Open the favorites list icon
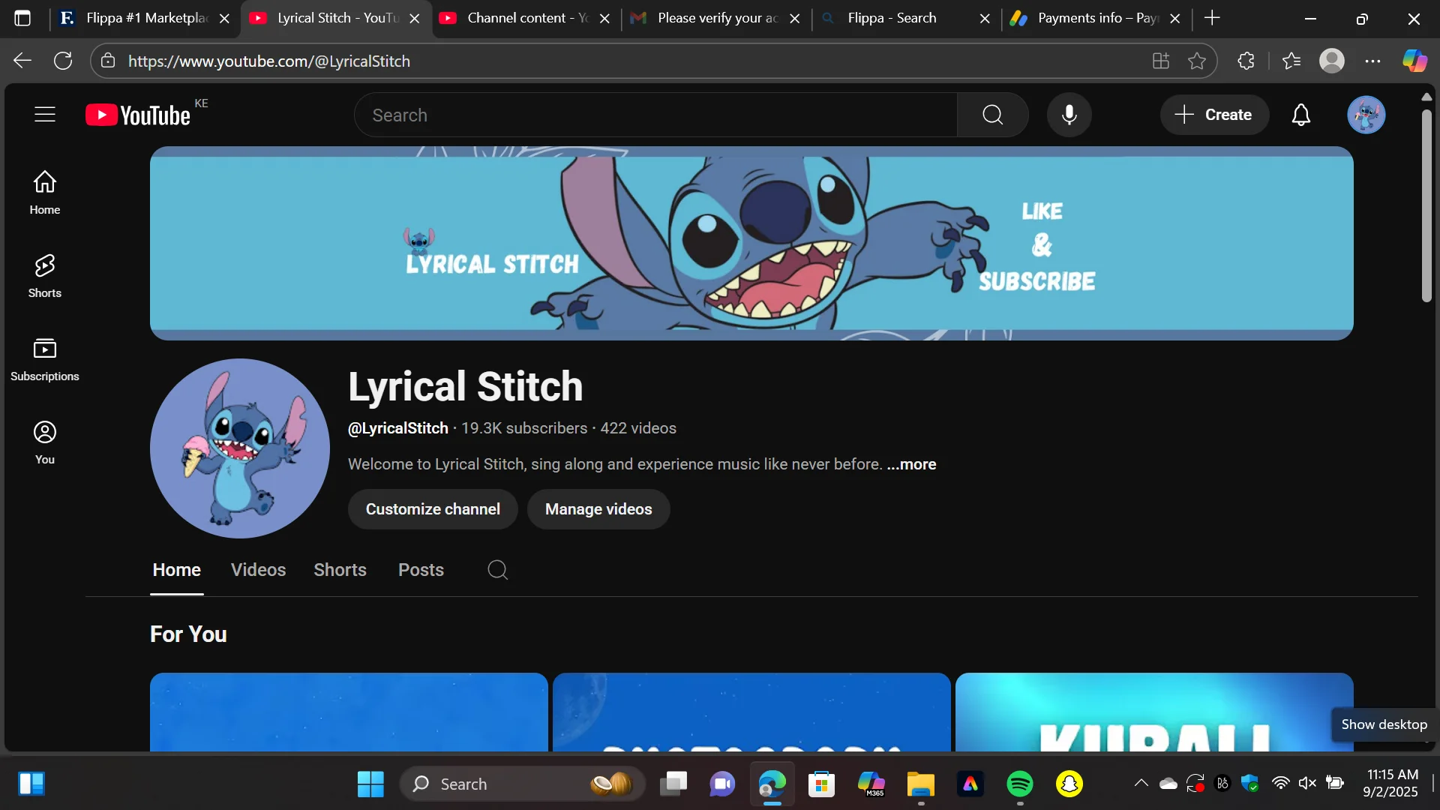 1291,61
